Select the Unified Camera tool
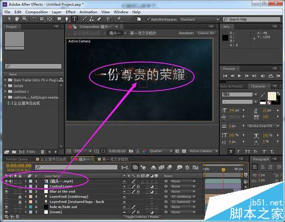 42,19
